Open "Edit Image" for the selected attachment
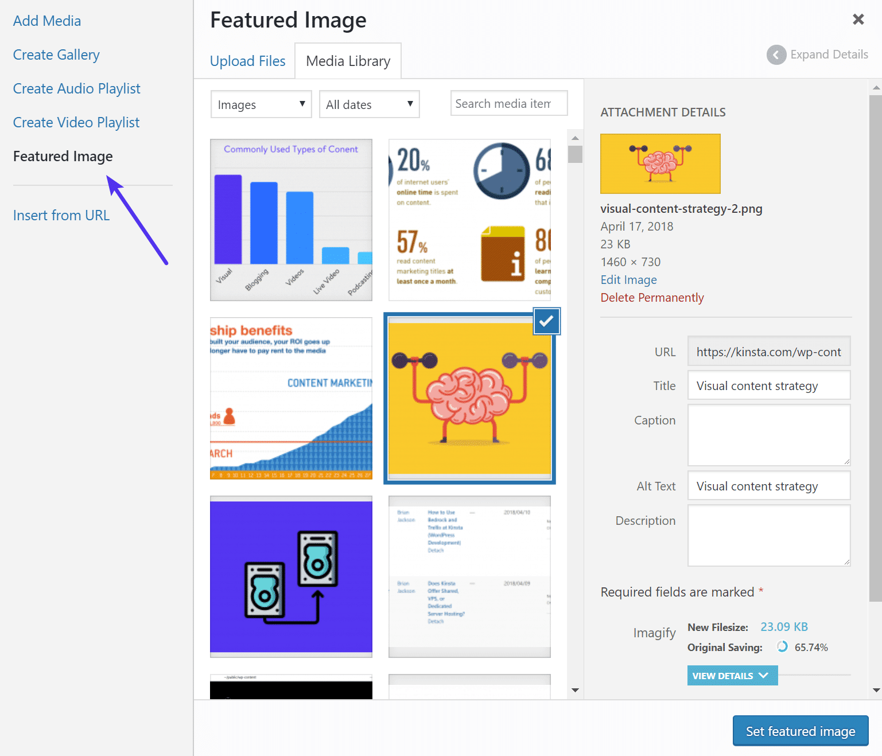Image resolution: width=882 pixels, height=756 pixels. click(628, 279)
